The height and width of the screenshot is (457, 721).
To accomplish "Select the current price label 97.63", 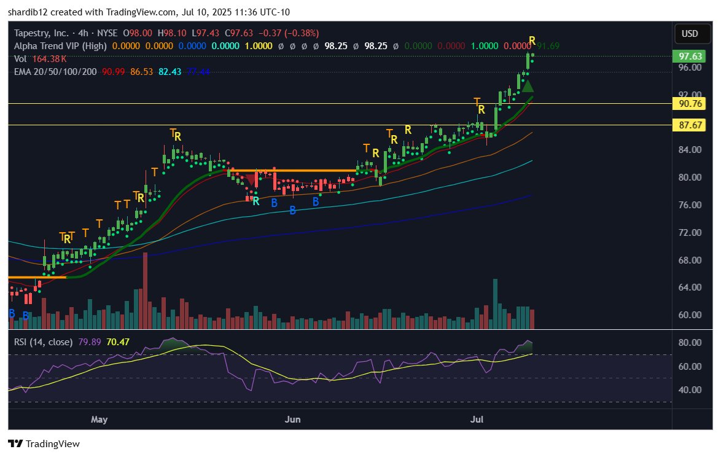I will coord(690,56).
